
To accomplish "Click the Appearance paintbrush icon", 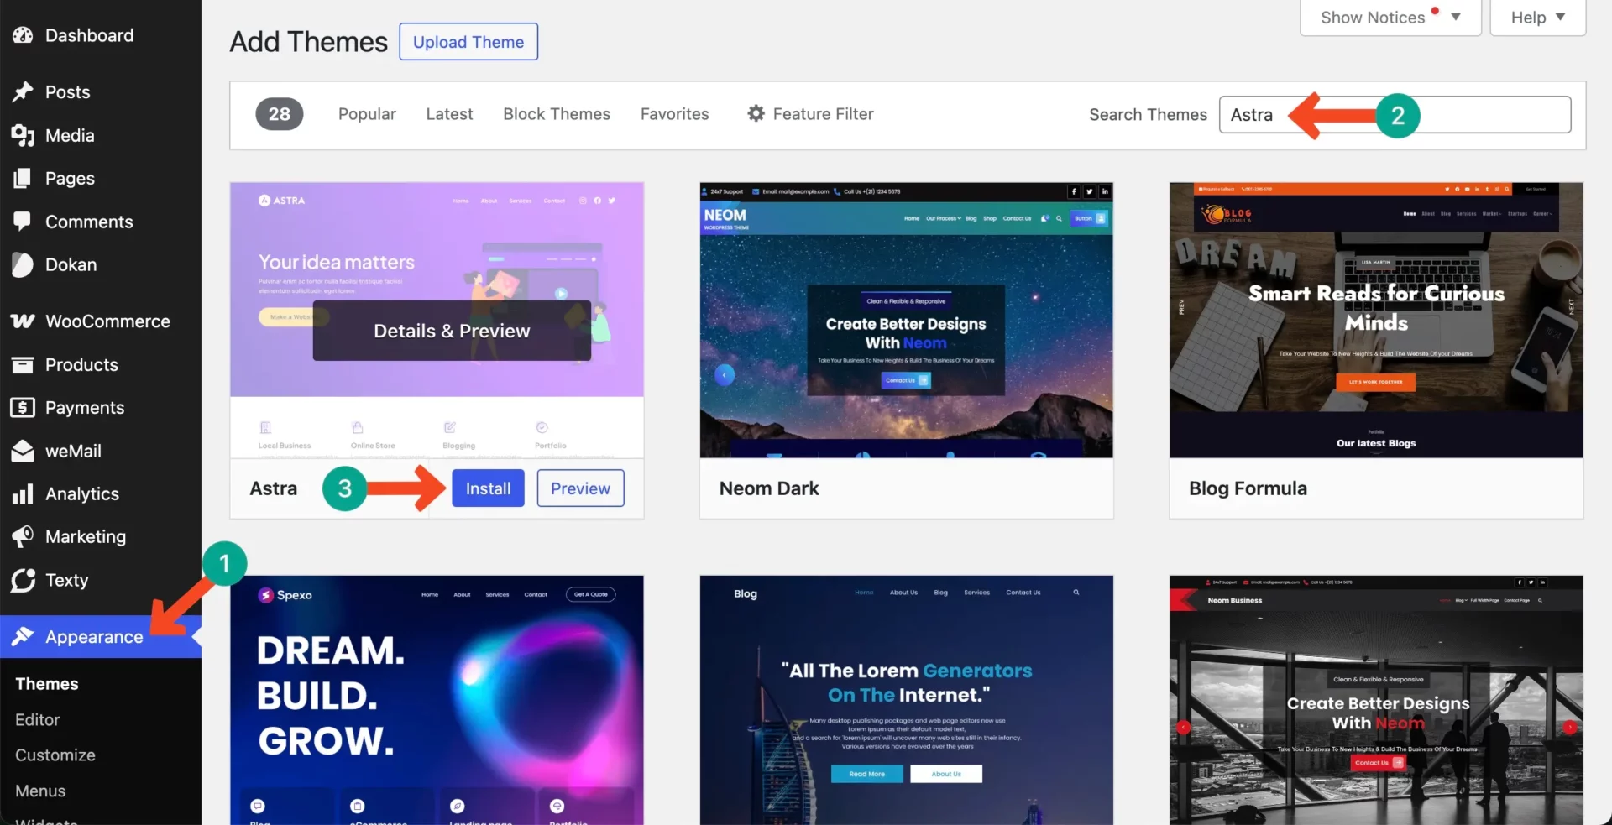I will [x=23, y=636].
